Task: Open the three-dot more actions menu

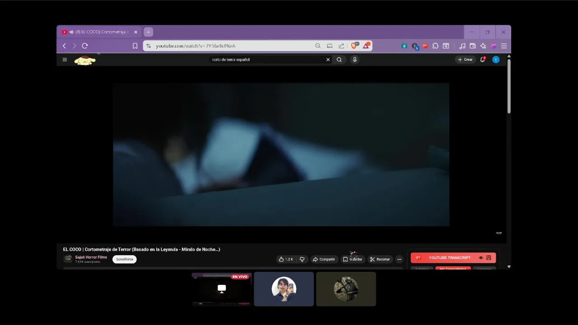Action: click(399, 259)
